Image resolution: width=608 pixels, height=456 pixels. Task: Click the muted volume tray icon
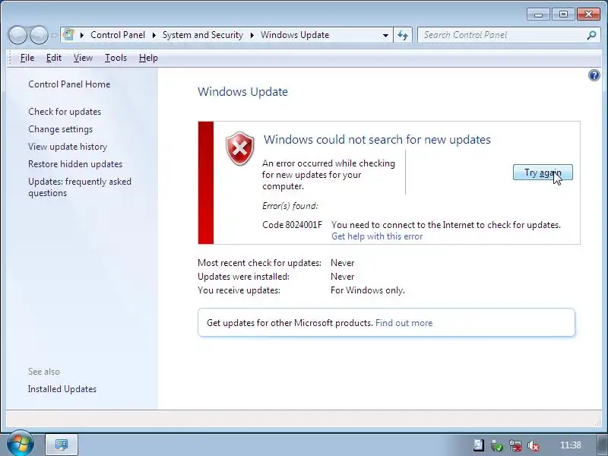[x=534, y=445]
